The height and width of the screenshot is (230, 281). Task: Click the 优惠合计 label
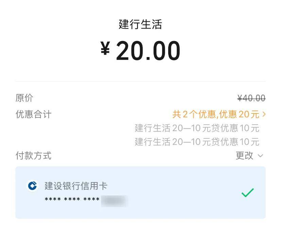[33, 114]
